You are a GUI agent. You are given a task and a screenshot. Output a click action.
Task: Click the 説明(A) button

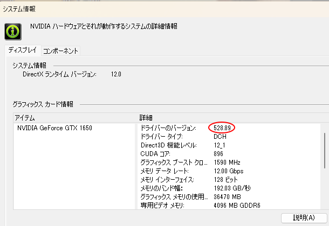pos(304,218)
